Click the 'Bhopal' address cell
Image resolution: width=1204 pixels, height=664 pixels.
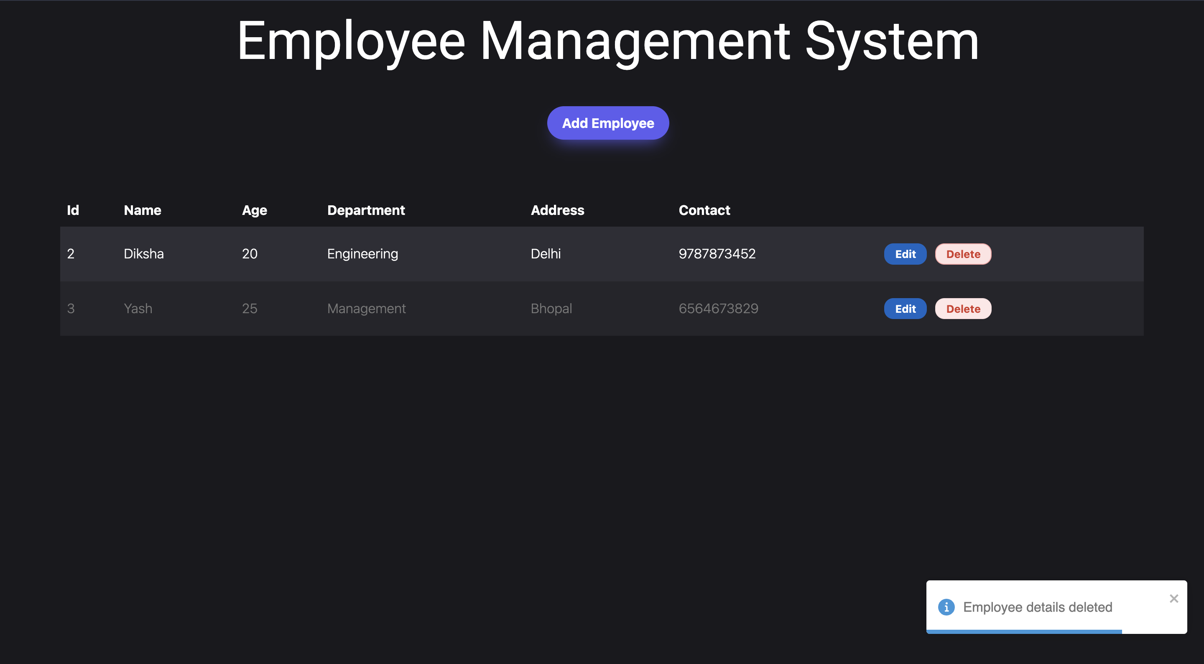pos(551,308)
